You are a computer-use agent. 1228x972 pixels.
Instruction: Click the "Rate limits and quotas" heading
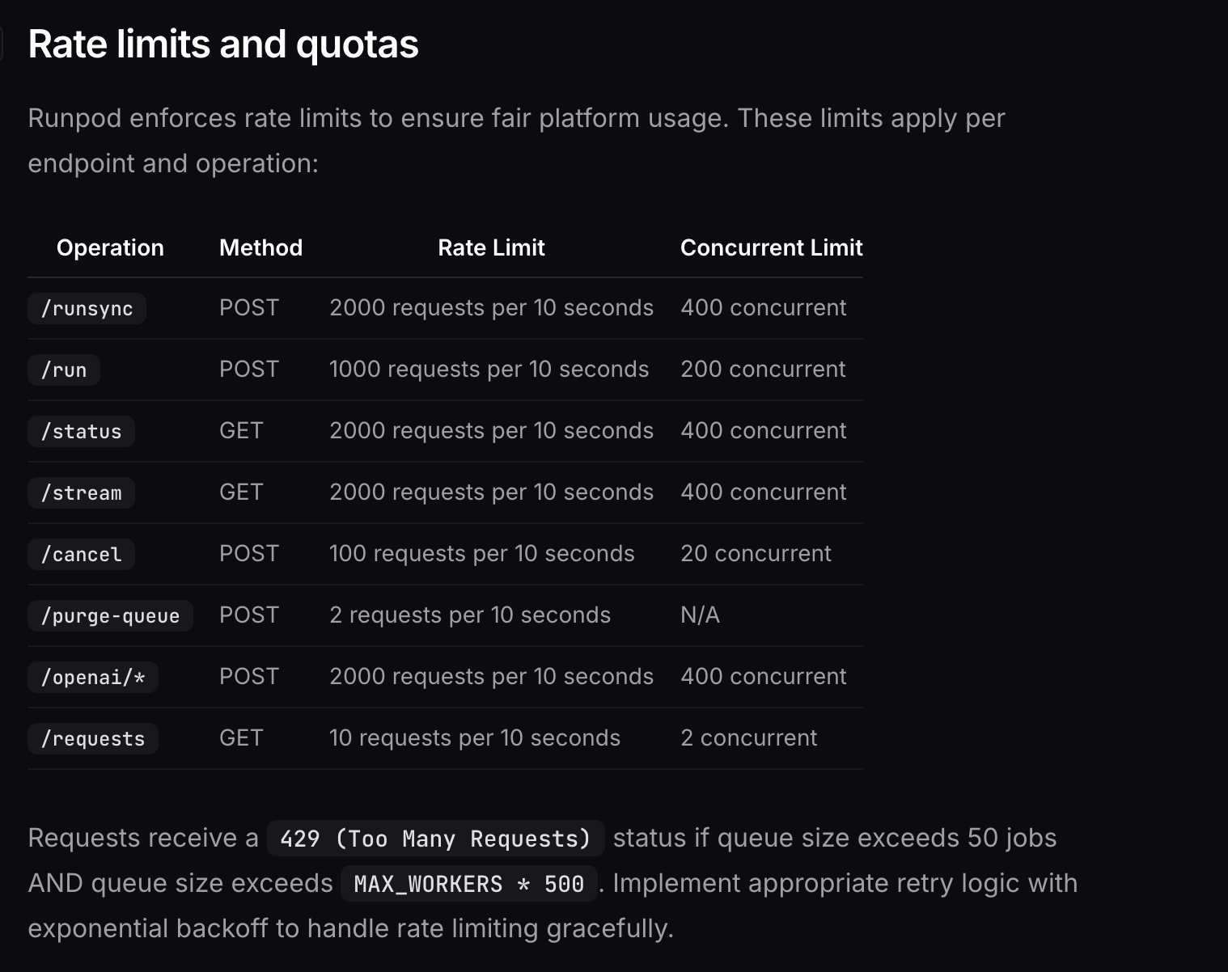(x=223, y=44)
